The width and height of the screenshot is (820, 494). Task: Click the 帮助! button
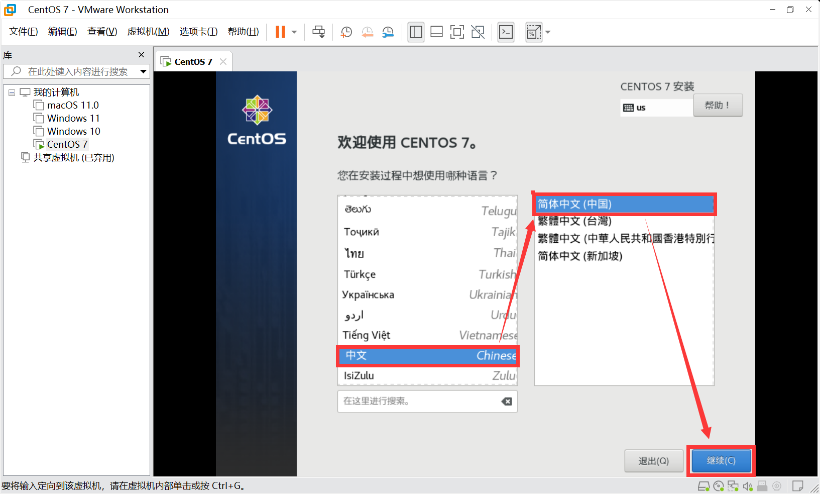pyautogui.click(x=718, y=105)
